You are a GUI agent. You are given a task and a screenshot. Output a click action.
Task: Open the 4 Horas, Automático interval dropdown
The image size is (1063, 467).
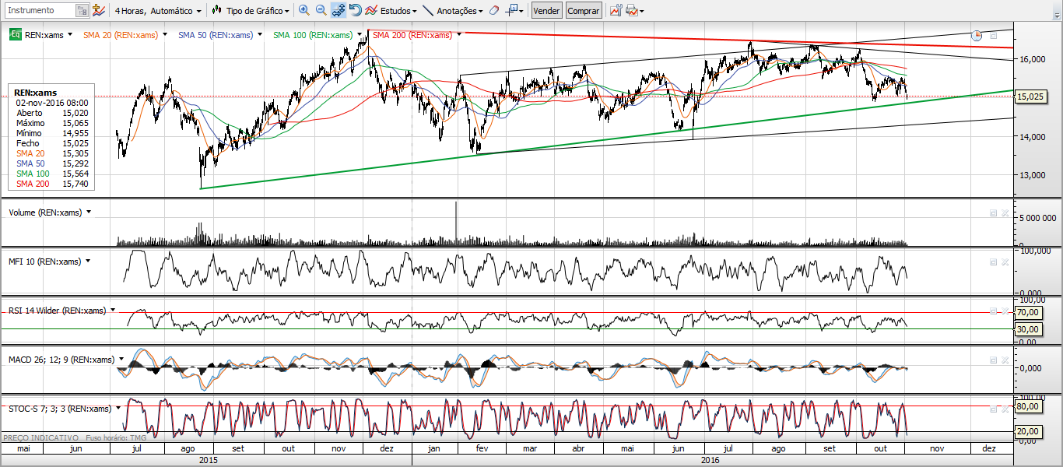tap(158, 11)
